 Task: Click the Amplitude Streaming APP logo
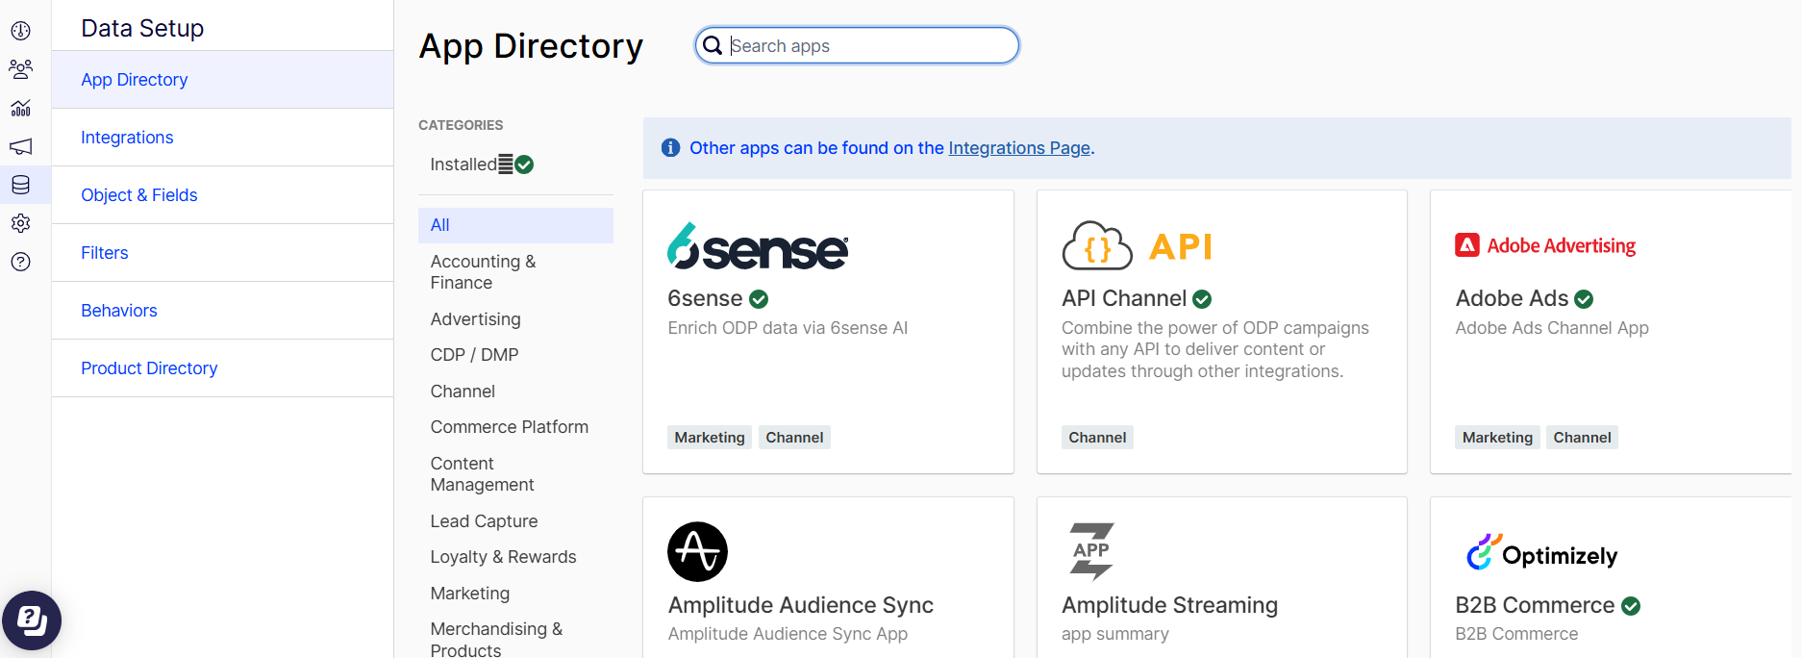coord(1091,551)
